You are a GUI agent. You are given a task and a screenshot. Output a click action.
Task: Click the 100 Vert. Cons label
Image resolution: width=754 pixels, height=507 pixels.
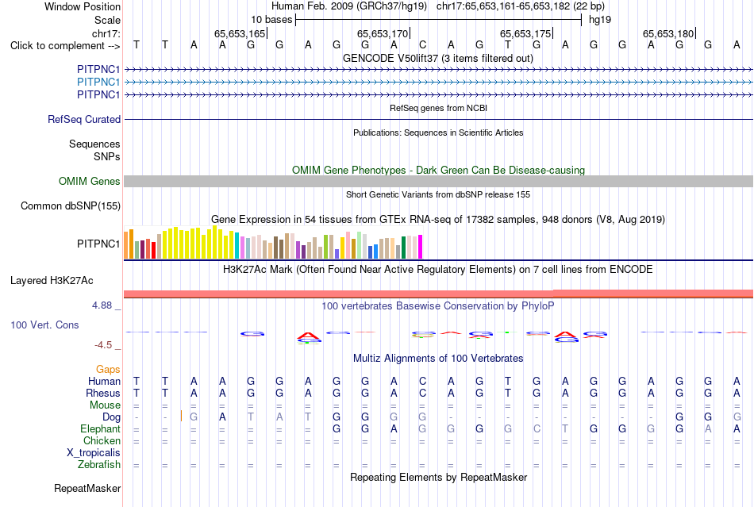click(44, 325)
